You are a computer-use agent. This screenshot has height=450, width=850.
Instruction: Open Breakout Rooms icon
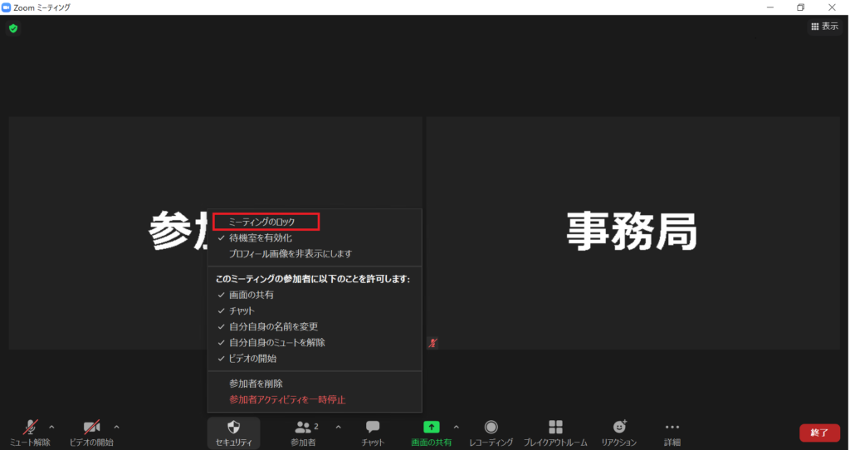click(555, 427)
